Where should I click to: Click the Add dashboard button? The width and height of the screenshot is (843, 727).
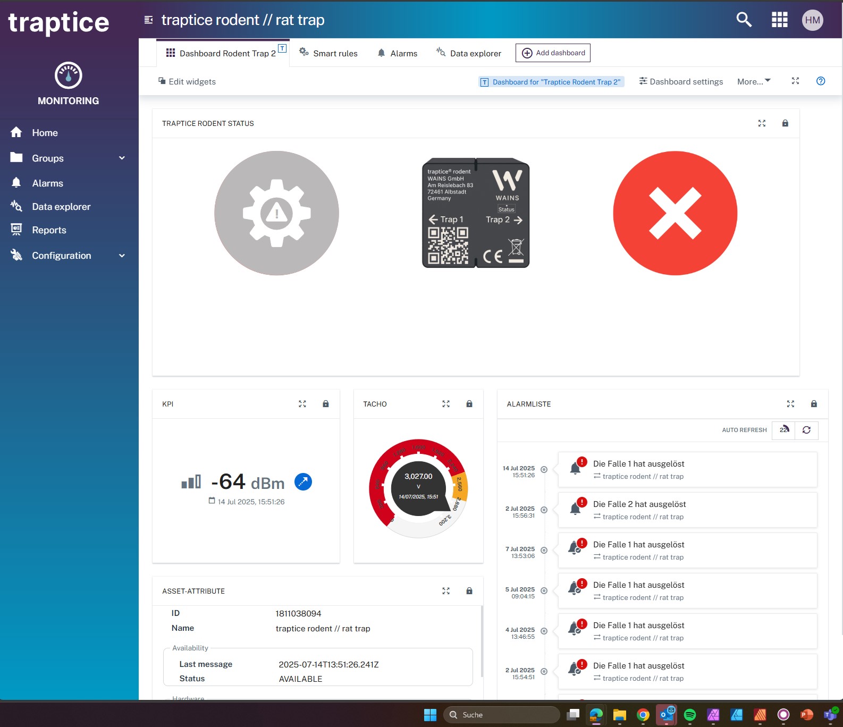tap(553, 53)
